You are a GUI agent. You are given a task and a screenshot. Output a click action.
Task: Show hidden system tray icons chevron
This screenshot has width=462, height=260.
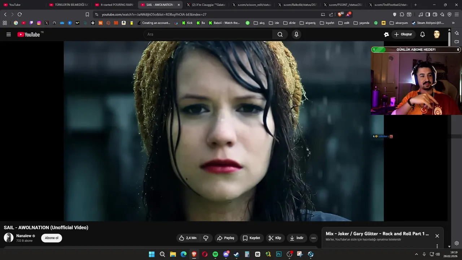click(416, 254)
